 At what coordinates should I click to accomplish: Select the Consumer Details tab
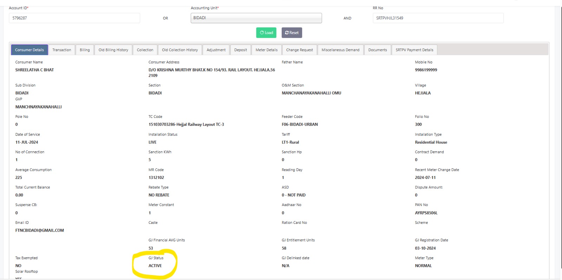(30, 50)
